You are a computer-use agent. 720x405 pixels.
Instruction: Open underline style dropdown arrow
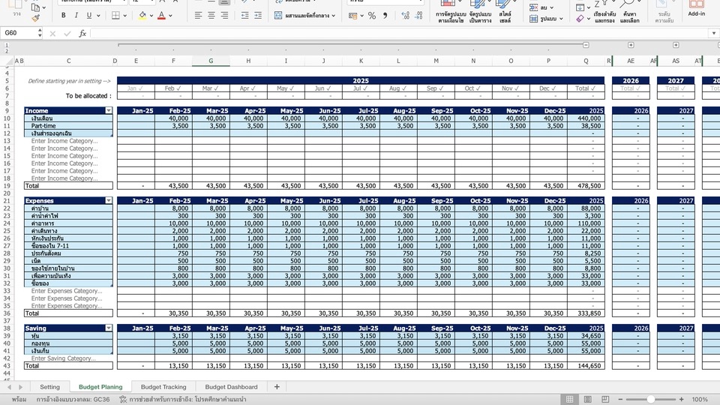tap(98, 16)
